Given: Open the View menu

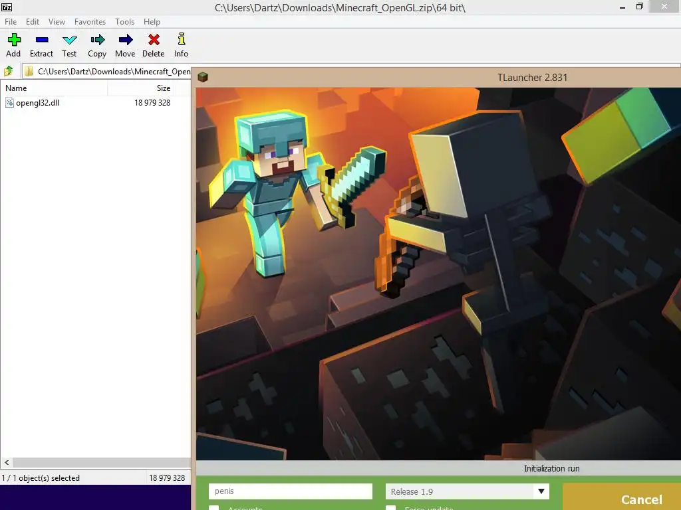Looking at the screenshot, I should 57,22.
